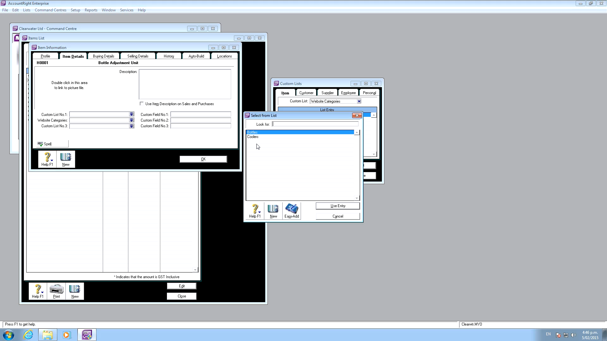Viewport: 607px width, 341px height.
Task: Open Internet Explorer from taskbar
Action: [x=28, y=335]
